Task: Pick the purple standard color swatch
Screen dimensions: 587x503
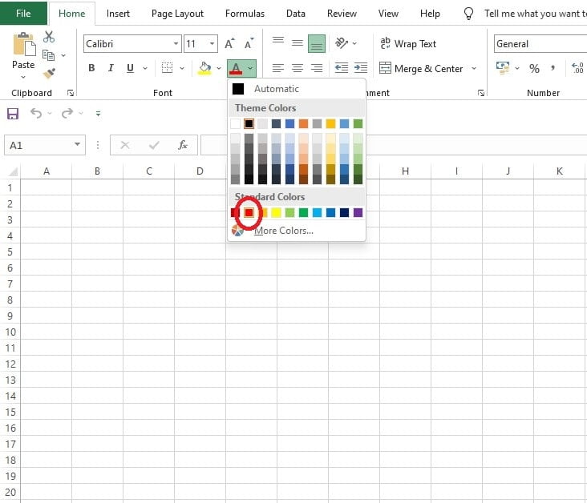Action: [358, 213]
